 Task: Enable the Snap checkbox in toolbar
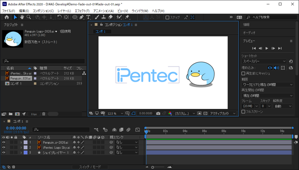167,17
